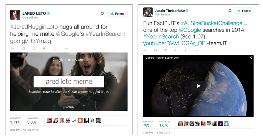Viewport: 263px width, 140px height.
Task: Save Leto's tweet to Pocket
Action: click(34, 49)
